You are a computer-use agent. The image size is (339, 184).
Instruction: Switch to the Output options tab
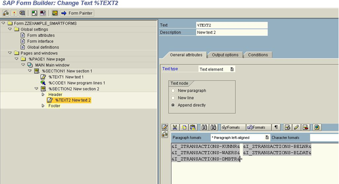pyautogui.click(x=225, y=55)
